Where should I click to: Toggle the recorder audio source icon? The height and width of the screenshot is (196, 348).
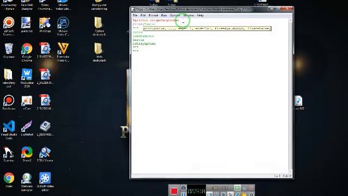coord(216,194)
